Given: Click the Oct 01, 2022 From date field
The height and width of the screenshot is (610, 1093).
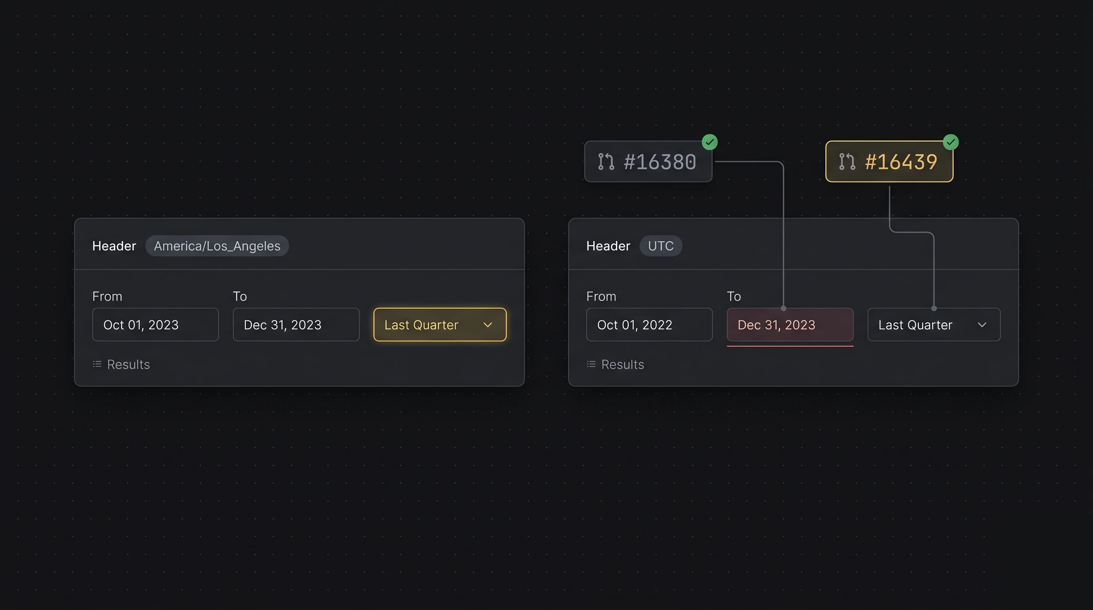Looking at the screenshot, I should point(649,324).
